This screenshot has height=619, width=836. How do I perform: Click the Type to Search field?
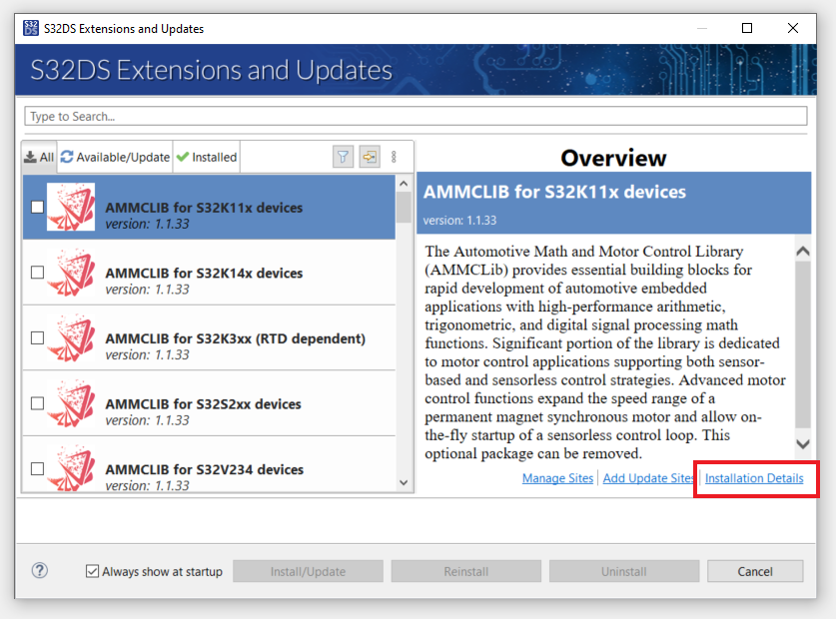tap(416, 116)
